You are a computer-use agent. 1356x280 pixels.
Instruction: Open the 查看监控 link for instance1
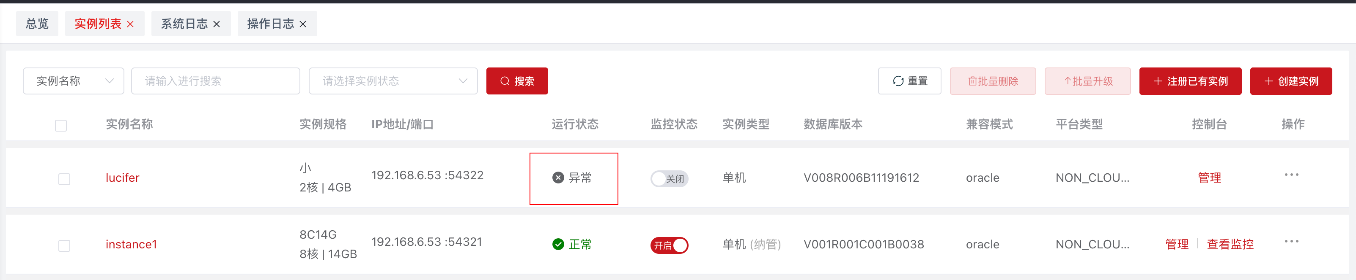1230,244
